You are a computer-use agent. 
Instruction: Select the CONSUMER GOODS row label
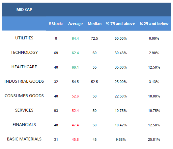(24, 96)
